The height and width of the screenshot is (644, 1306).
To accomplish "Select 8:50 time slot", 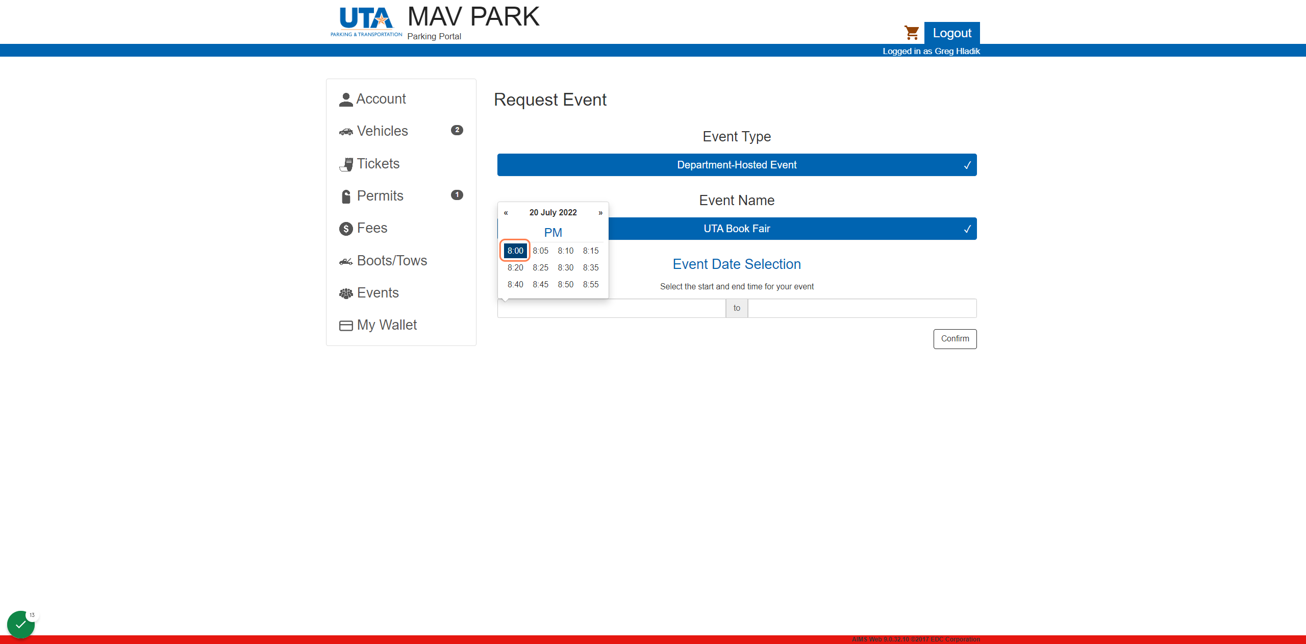I will pyautogui.click(x=565, y=284).
